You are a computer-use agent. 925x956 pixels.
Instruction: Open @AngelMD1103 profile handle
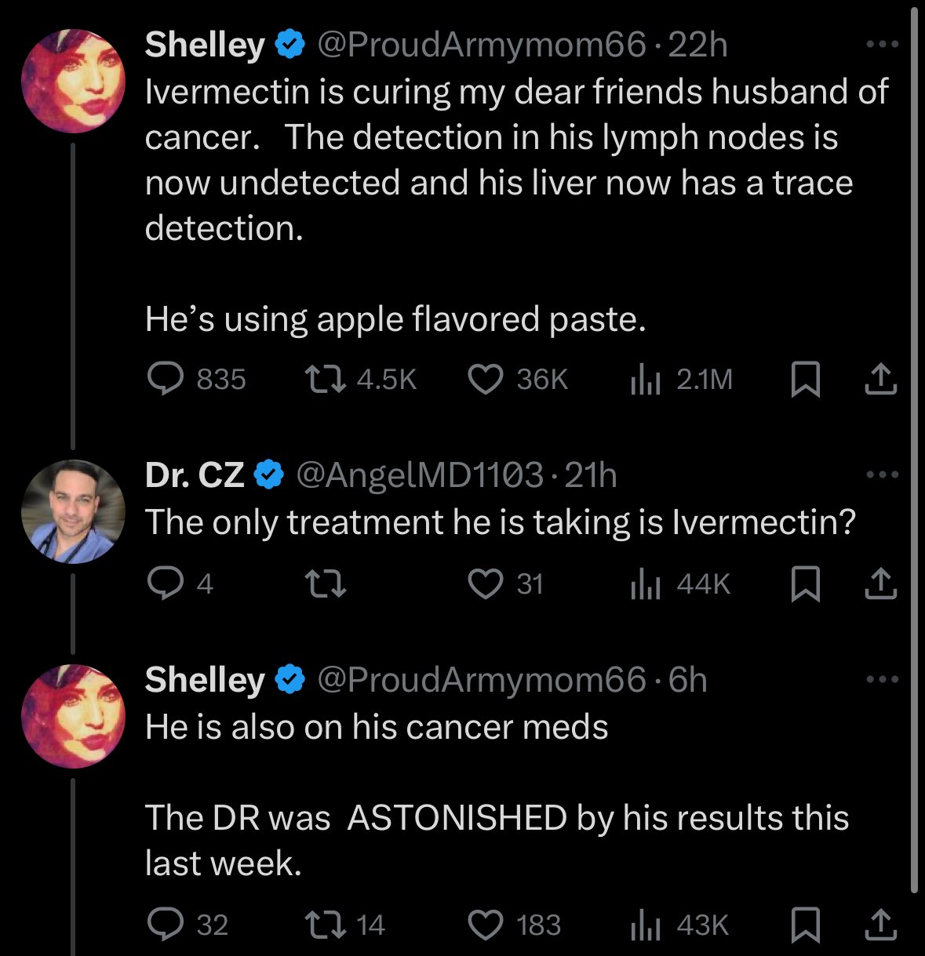pyautogui.click(x=418, y=475)
